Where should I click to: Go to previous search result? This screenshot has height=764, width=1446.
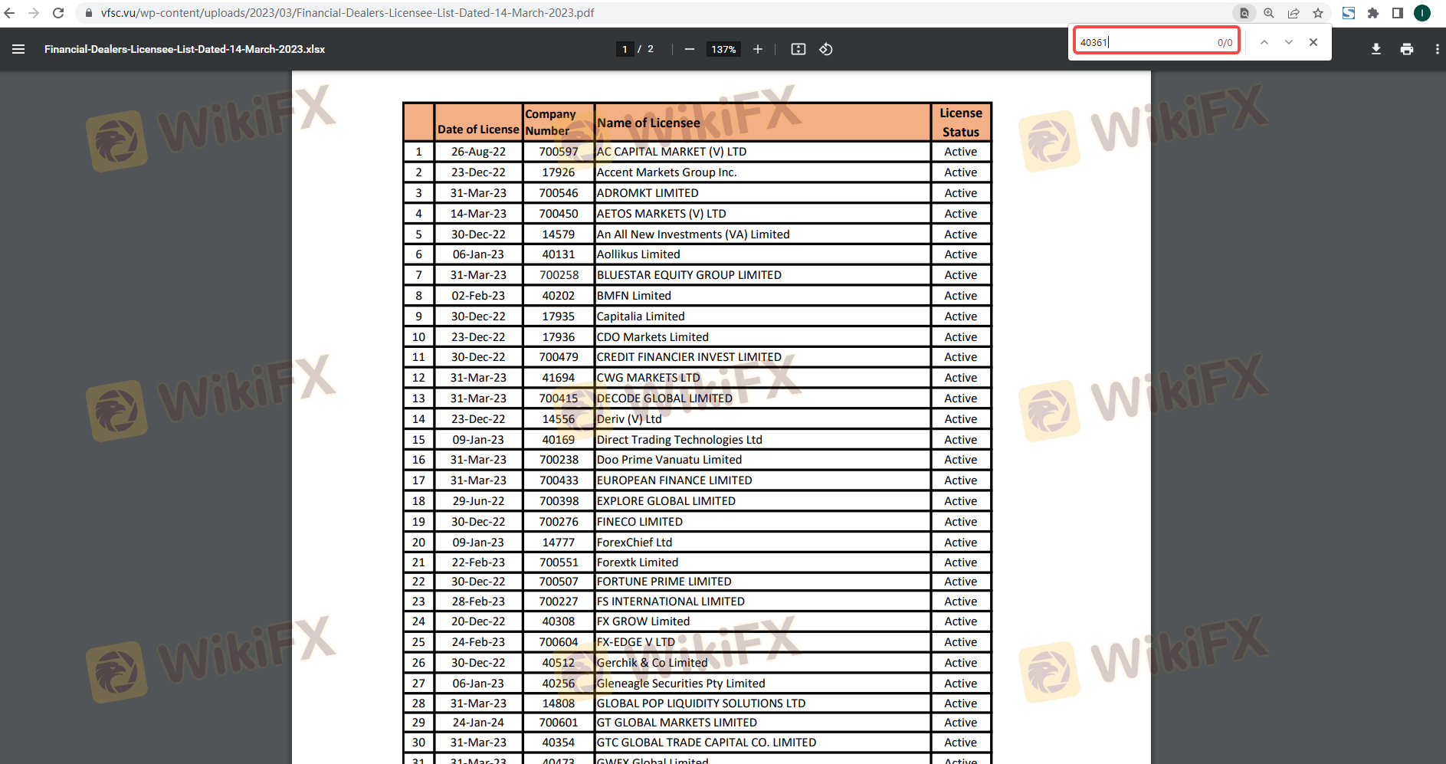pos(1264,42)
